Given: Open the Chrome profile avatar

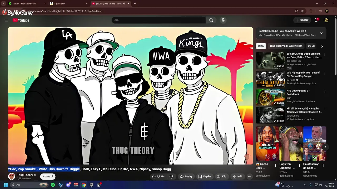Looking at the screenshot, I should click(x=327, y=11).
